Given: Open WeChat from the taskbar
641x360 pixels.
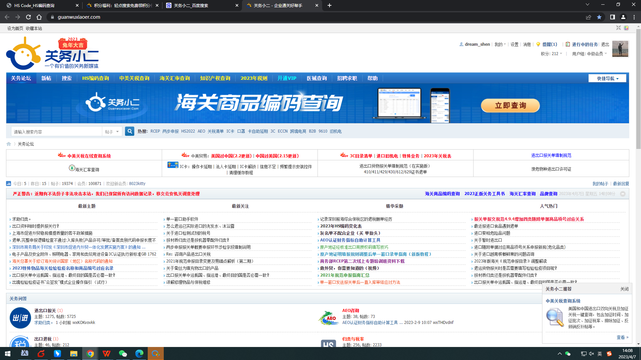Looking at the screenshot, I should point(123,353).
